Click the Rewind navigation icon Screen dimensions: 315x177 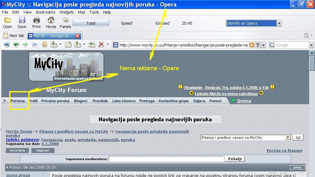6,44
